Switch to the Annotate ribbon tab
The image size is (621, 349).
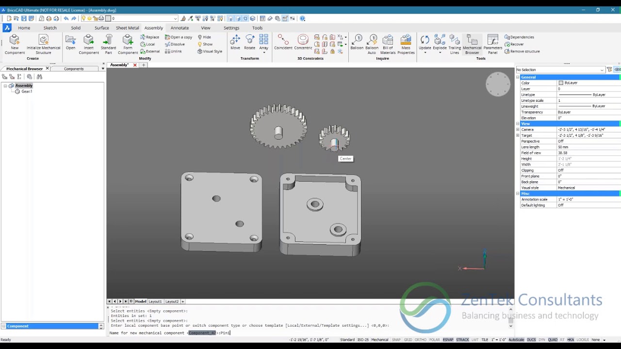tap(180, 28)
